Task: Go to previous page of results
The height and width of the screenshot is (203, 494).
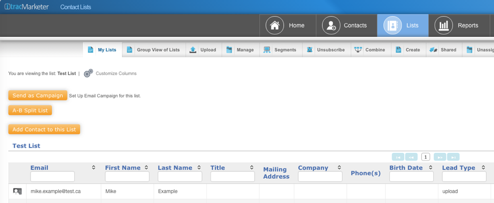Action: point(411,157)
